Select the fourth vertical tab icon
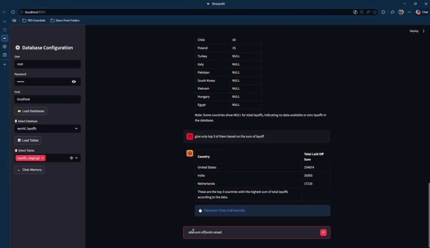This screenshot has width=430, height=248. 5,55
